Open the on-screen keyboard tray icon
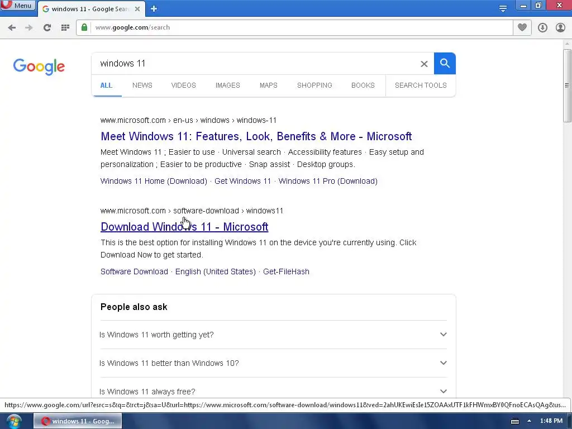Image resolution: width=572 pixels, height=429 pixels. point(514,421)
